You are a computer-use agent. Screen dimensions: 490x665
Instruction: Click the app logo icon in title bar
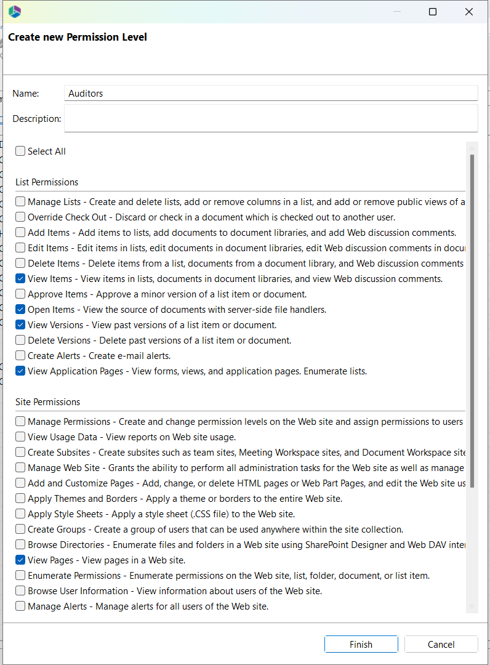tap(15, 11)
